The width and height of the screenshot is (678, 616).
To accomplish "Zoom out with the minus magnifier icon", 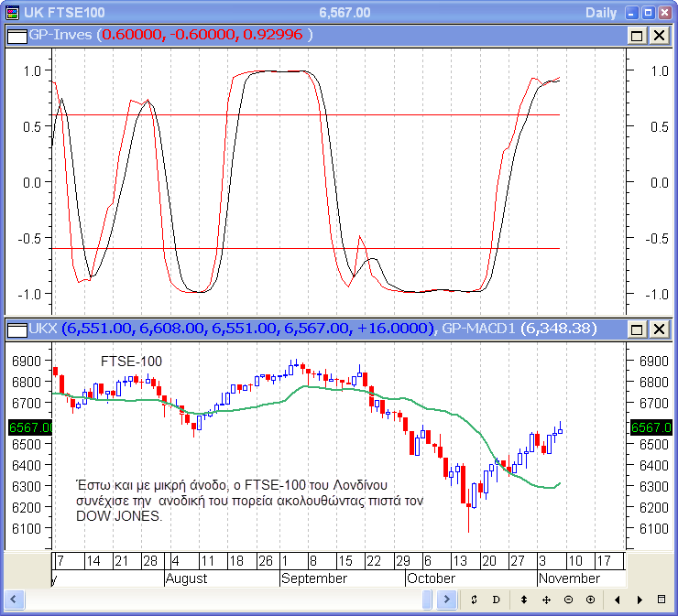I will 568,600.
